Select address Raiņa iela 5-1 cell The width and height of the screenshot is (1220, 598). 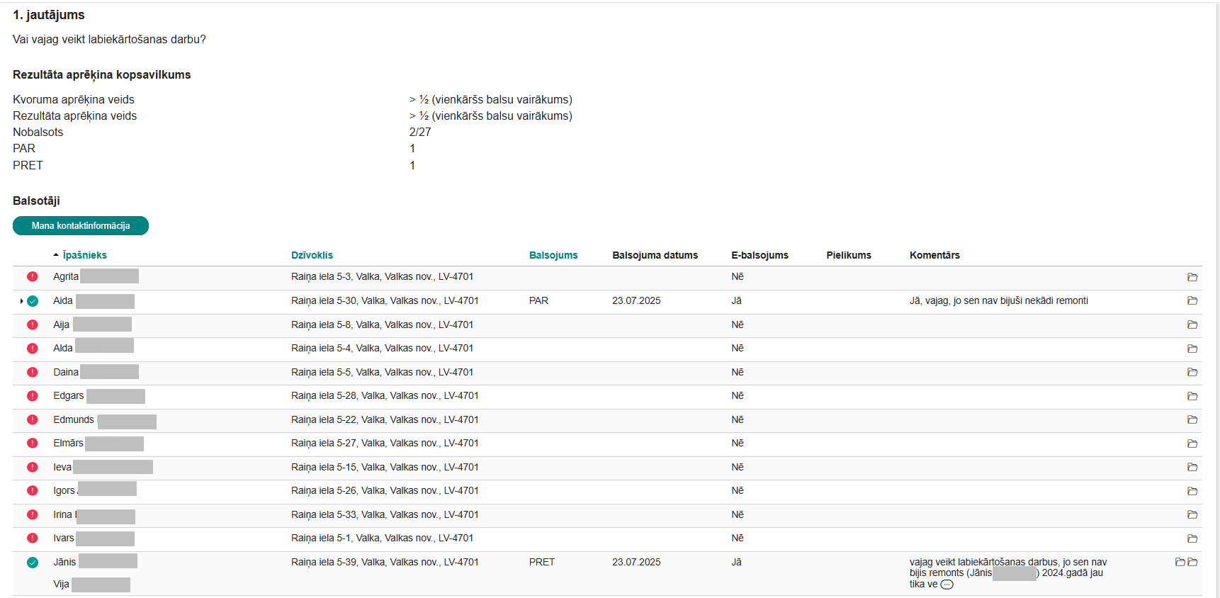382,538
